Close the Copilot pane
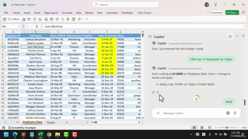Screen dimensions: 248x139 pyautogui.click(x=243, y=36)
